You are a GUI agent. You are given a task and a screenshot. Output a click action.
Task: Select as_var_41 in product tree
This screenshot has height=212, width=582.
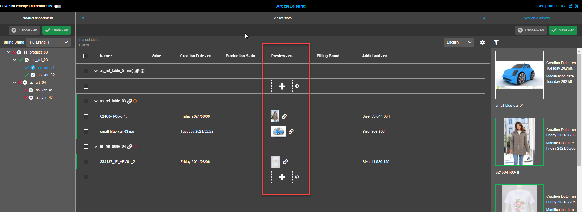click(44, 90)
